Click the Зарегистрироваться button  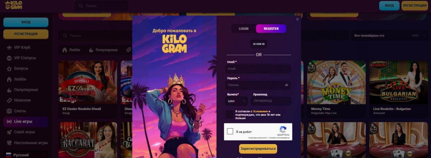[258, 149]
